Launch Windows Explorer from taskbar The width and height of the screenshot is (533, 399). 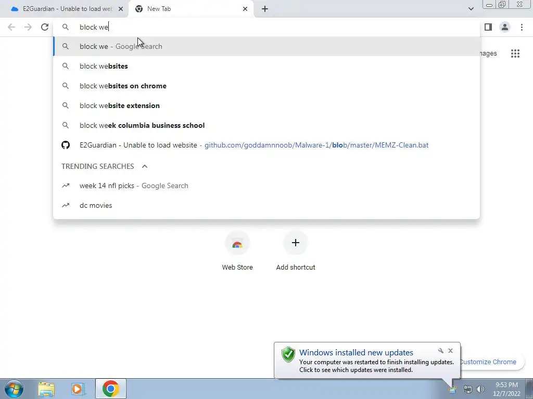point(46,389)
